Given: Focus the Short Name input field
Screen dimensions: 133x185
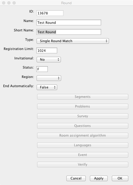Looking at the screenshot, I should (69, 32).
